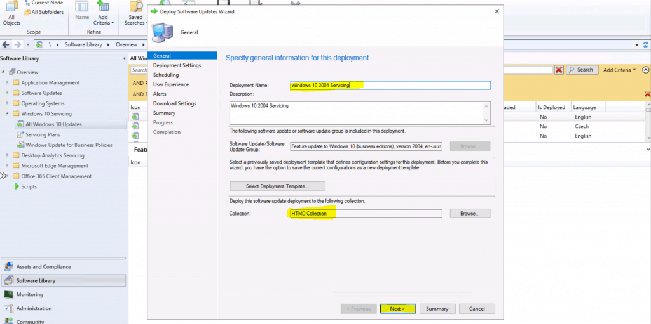This screenshot has height=324, width=651.
Task: Click the green Scripts arrow icon
Action: [17, 186]
